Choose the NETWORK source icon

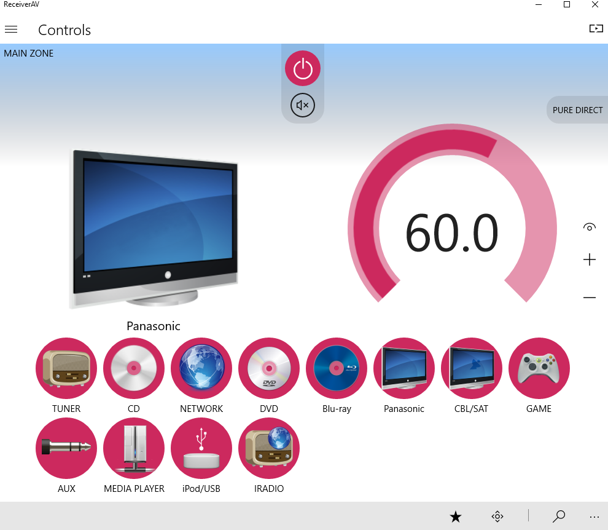coord(201,368)
